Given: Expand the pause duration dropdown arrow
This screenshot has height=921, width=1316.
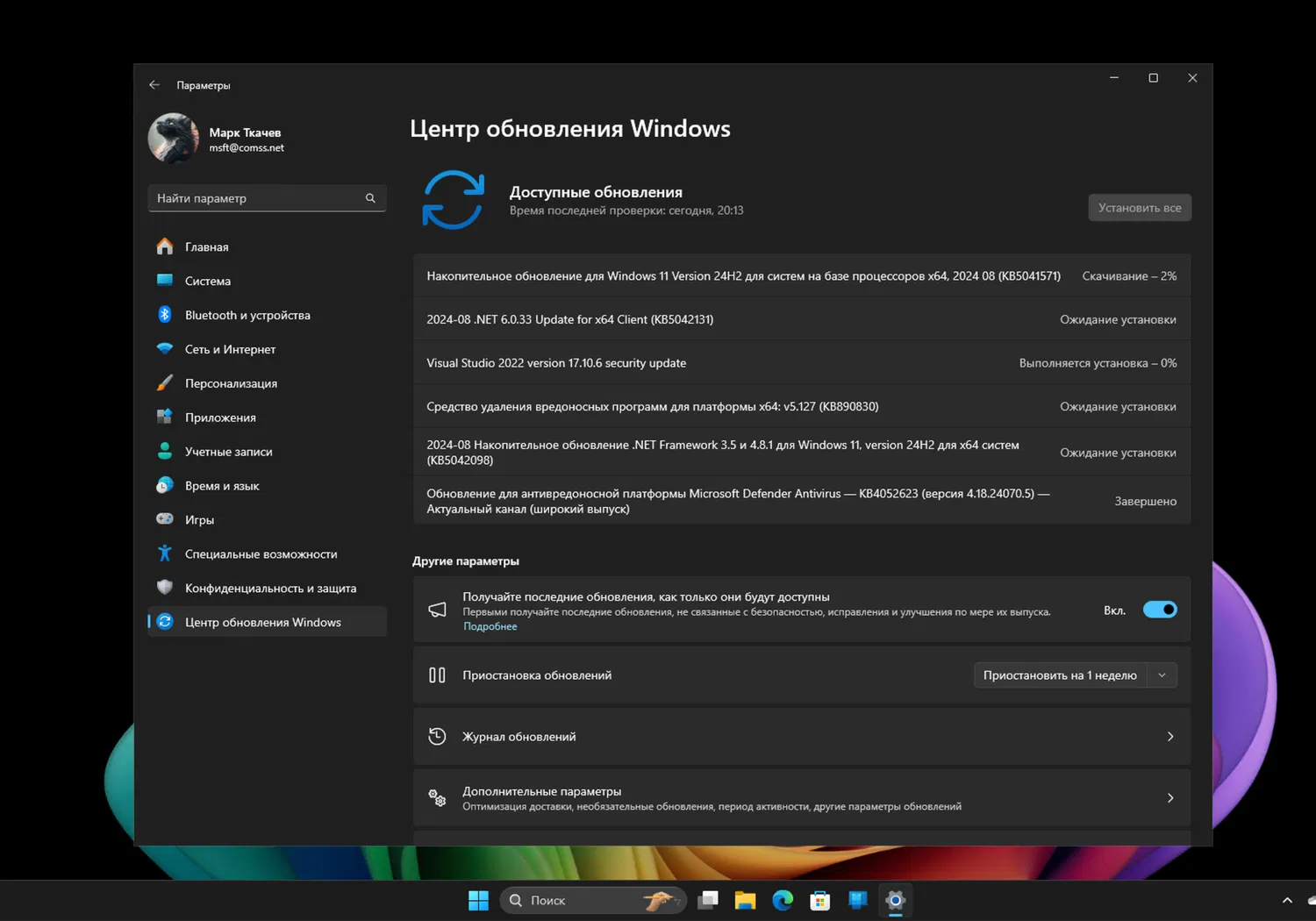Looking at the screenshot, I should point(1162,675).
